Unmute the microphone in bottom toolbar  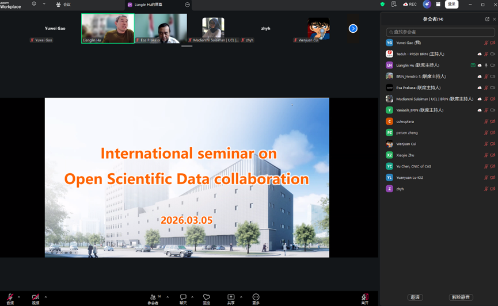coord(10,297)
